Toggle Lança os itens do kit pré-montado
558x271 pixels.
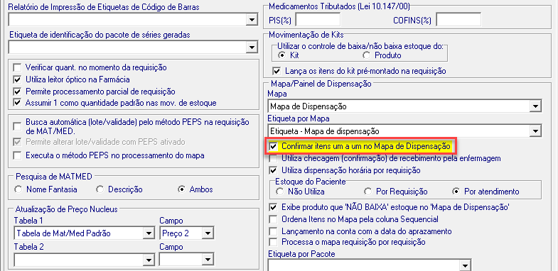coord(277,71)
